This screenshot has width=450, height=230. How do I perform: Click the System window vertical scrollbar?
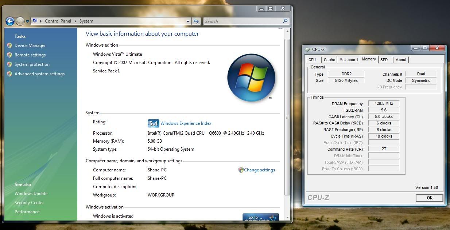[287, 116]
